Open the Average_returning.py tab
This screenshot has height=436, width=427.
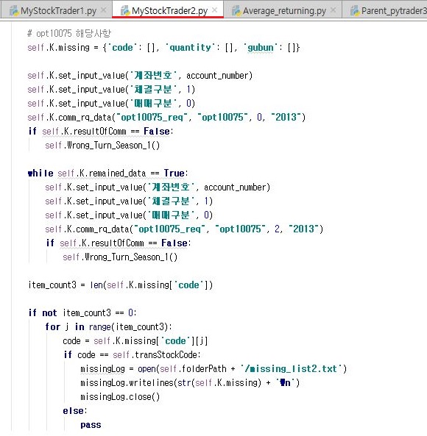pyautogui.click(x=283, y=10)
